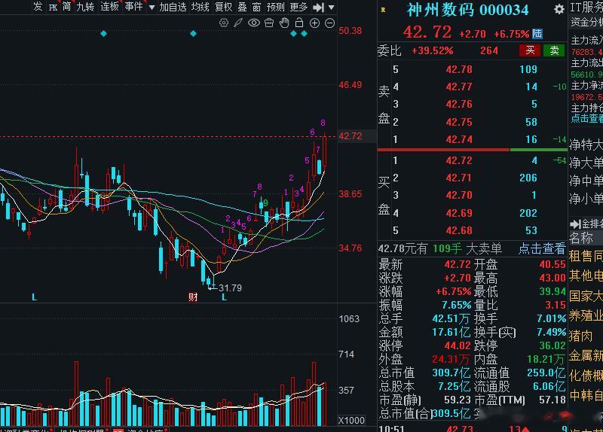
Task: Select buy level 5 price 42.68
Action: coord(459,230)
